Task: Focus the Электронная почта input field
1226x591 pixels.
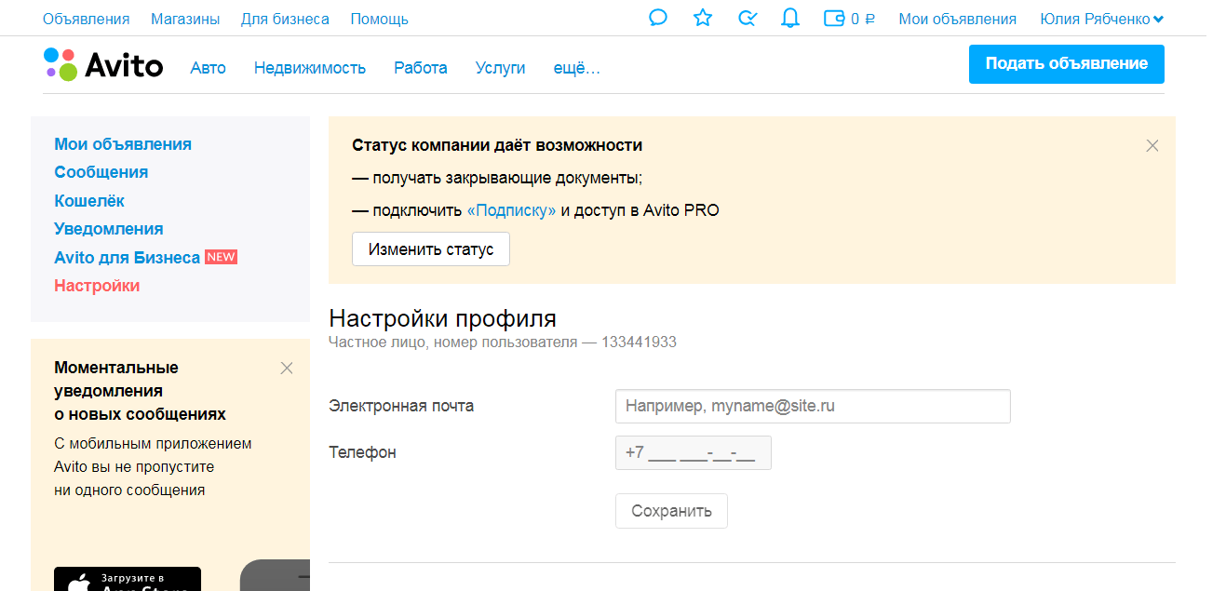Action: [813, 406]
